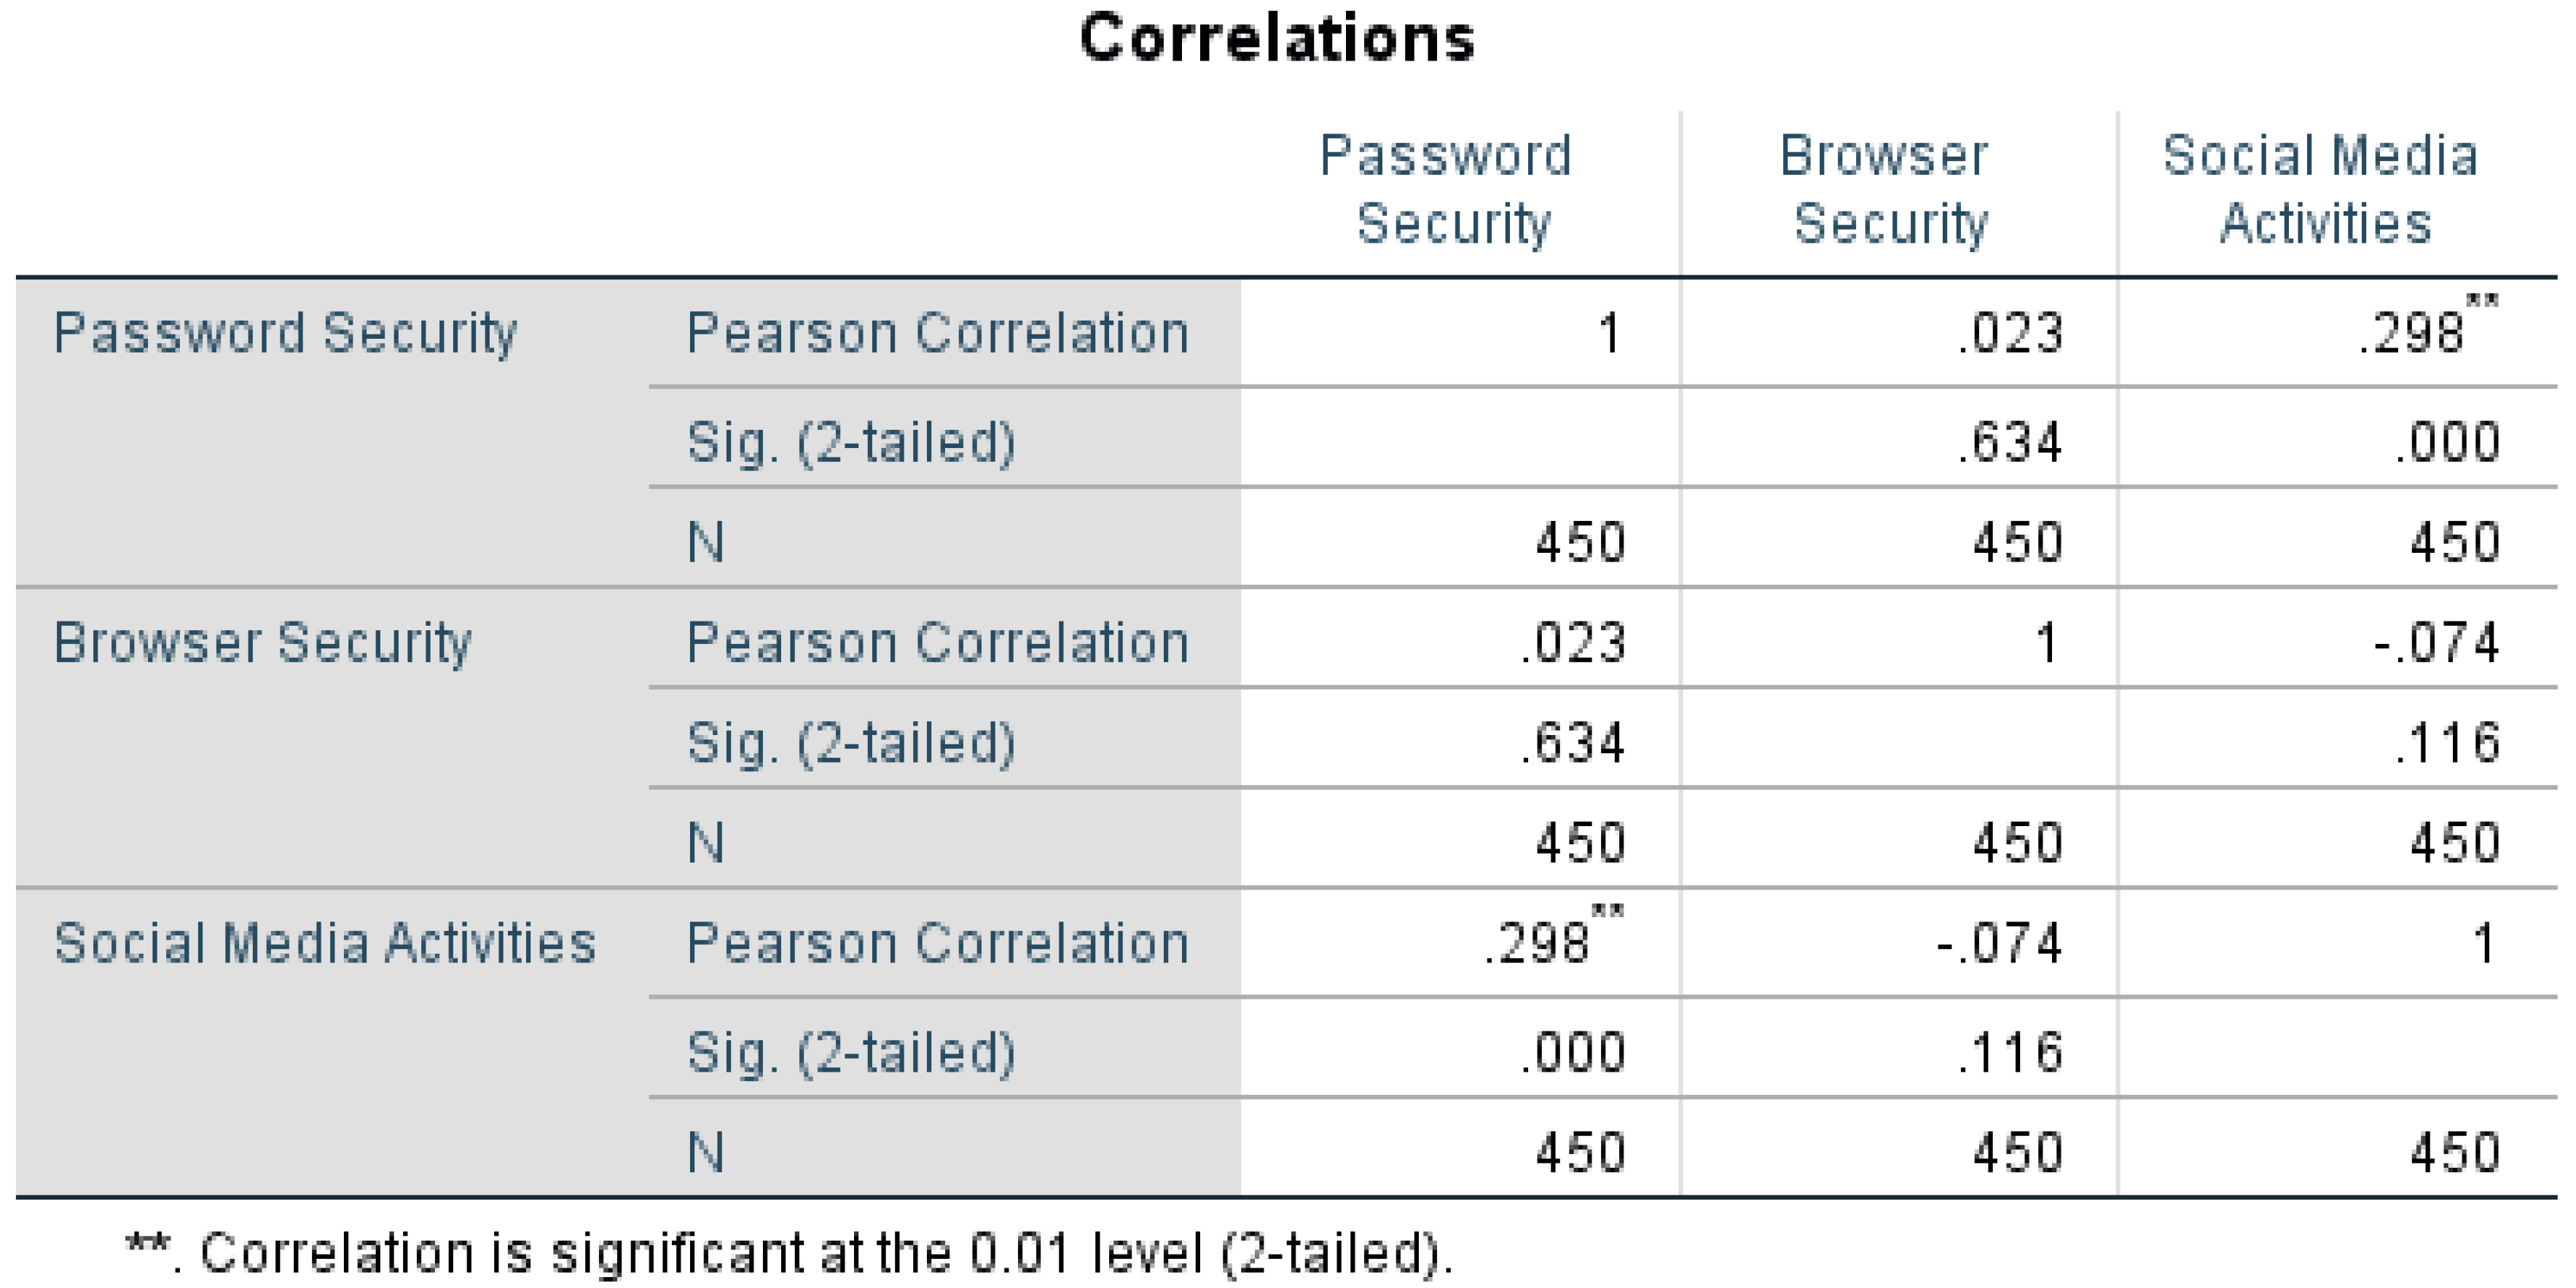Click the Correlations table title
Screen dimensions: 2576x1288
[x=1277, y=38]
